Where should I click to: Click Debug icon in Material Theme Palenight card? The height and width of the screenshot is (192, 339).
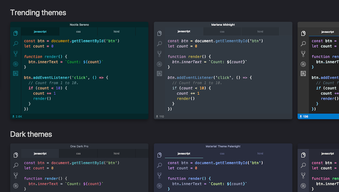159,186
